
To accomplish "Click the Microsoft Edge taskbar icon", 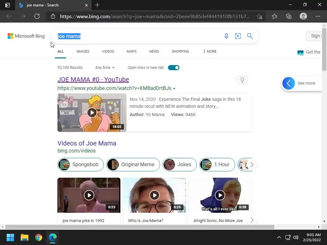I will (x=53, y=237).
